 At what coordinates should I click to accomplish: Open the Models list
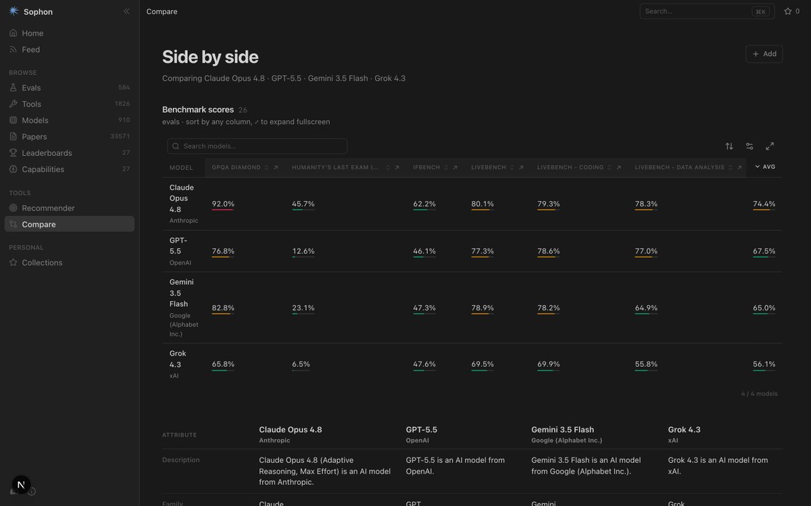coord(70,120)
